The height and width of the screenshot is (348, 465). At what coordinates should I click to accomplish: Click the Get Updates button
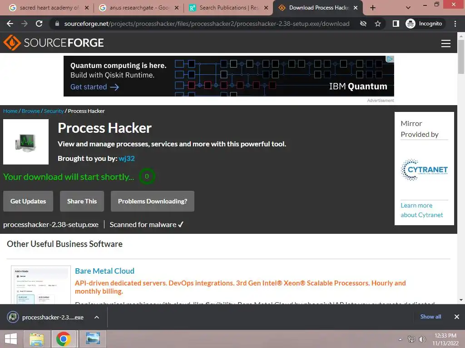tap(28, 201)
